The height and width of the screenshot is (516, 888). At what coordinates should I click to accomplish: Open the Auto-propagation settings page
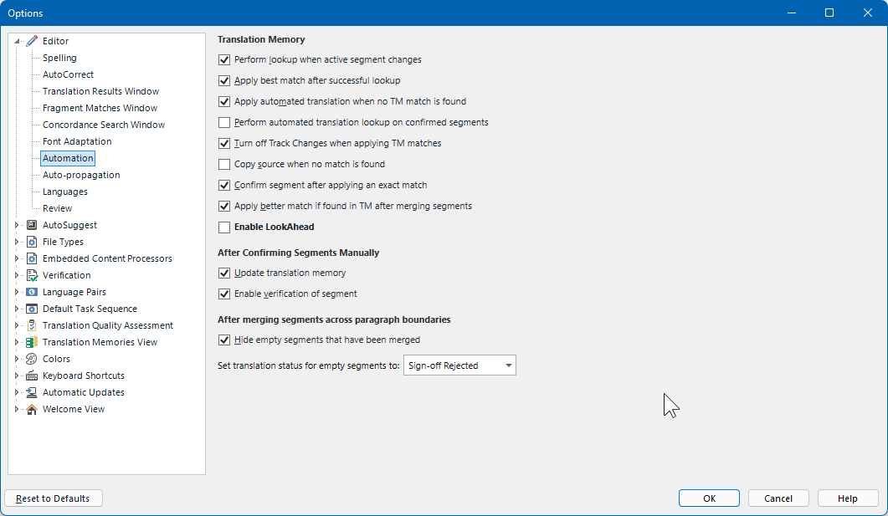[80, 174]
